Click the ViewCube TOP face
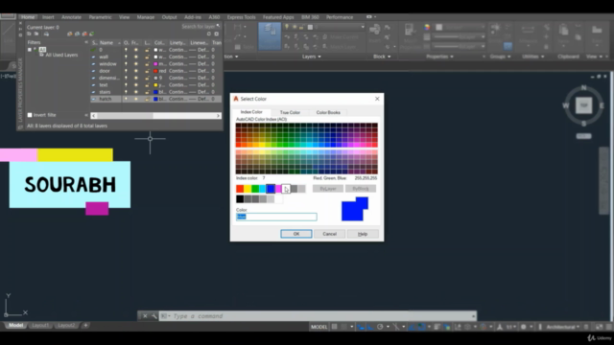This screenshot has width=614, height=345. [583, 105]
